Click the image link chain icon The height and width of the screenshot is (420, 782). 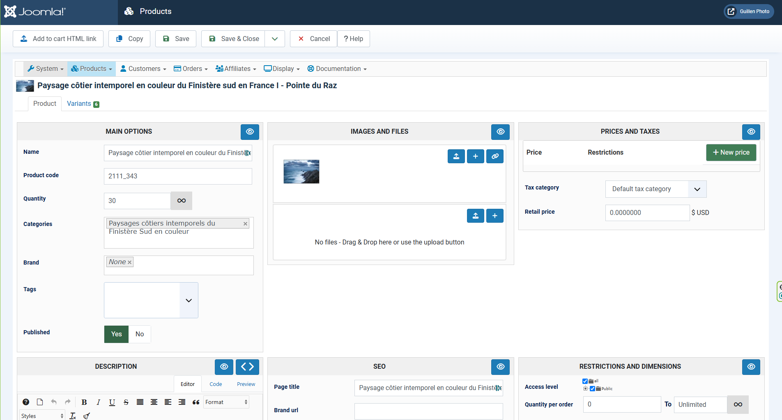[495, 156]
